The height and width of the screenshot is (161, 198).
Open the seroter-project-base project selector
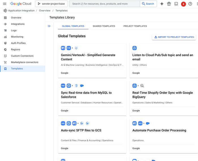[51, 4]
